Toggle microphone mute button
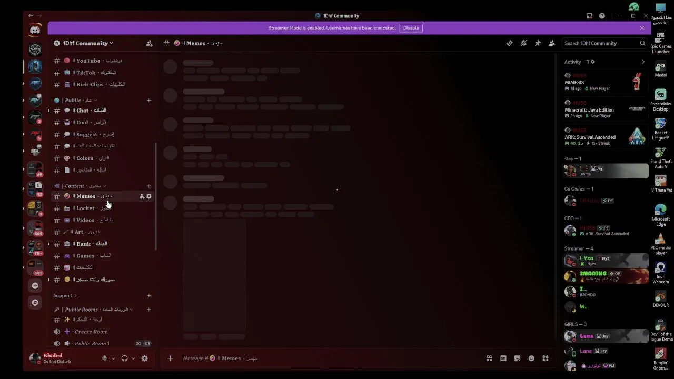The image size is (674, 379). tap(104, 358)
